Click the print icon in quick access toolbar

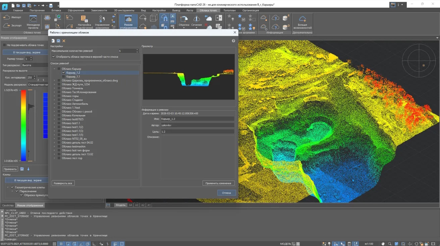point(50,5)
